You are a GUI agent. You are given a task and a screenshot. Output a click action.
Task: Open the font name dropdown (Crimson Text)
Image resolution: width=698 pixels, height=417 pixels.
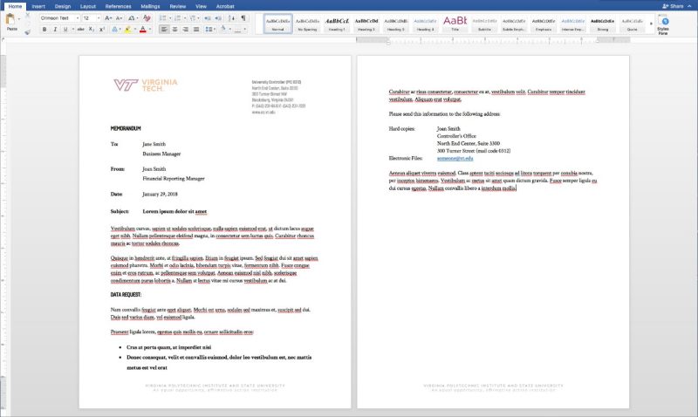pyautogui.click(x=78, y=18)
